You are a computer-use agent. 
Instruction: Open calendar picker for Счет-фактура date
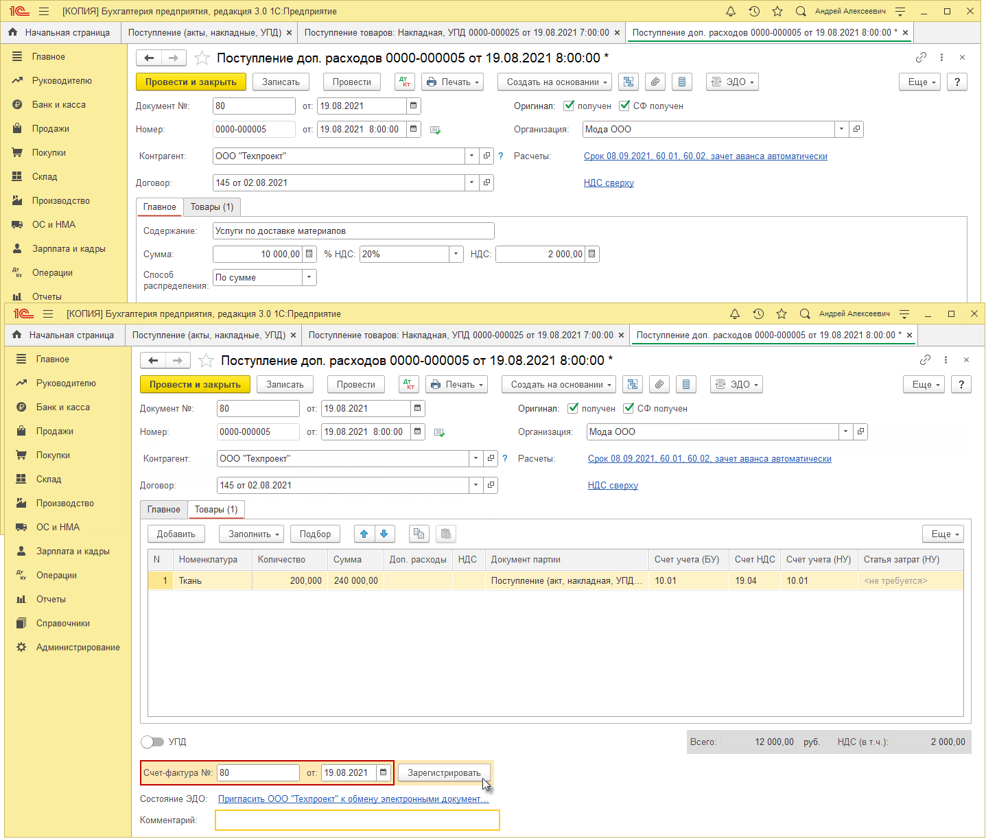point(383,772)
